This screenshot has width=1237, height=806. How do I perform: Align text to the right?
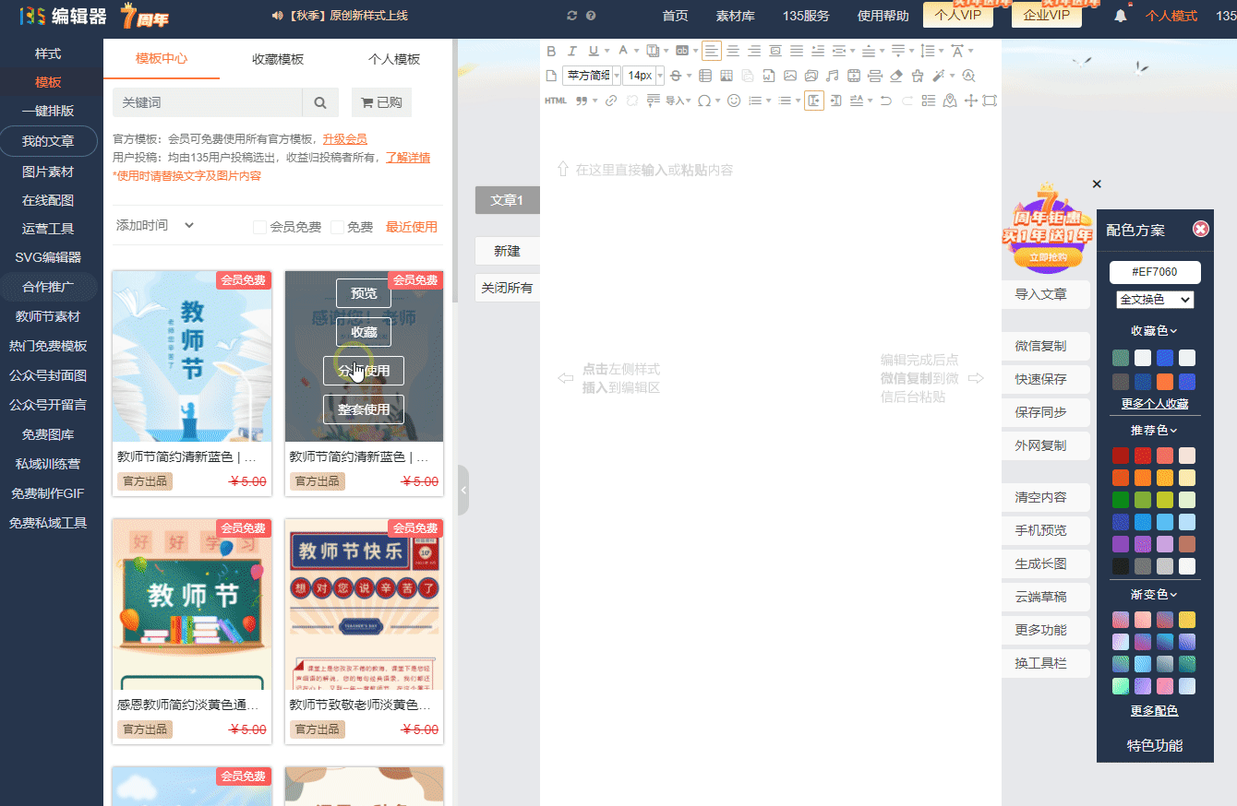tap(754, 51)
